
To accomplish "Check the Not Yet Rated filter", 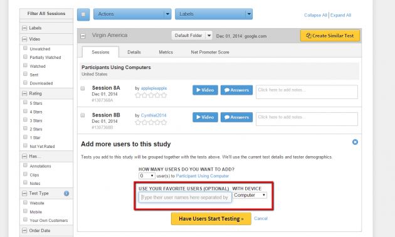I will coord(25,145).
